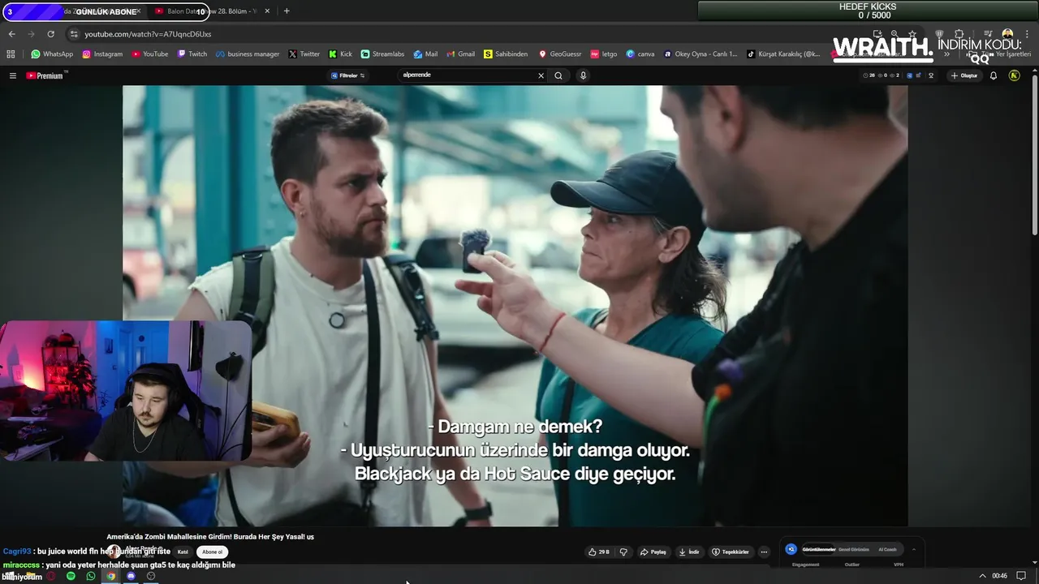Select Görüntülenmeler tab in extension panel
This screenshot has width=1039, height=584.
818,549
